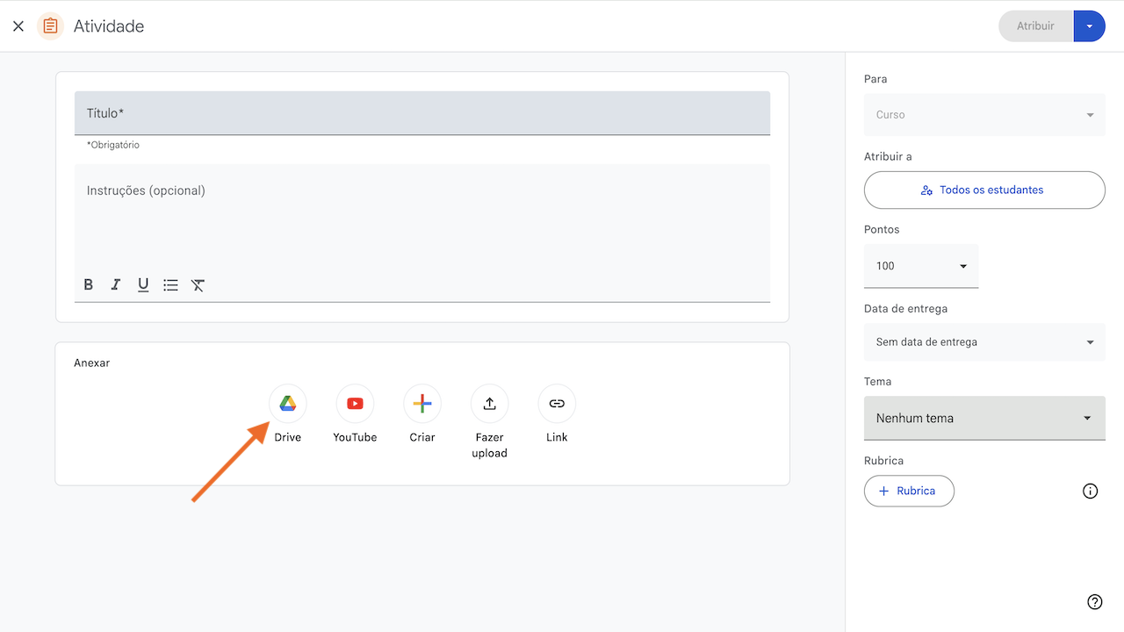This screenshot has width=1124, height=632.
Task: Open the Pontos 100 dropdown
Action: pyautogui.click(x=921, y=266)
